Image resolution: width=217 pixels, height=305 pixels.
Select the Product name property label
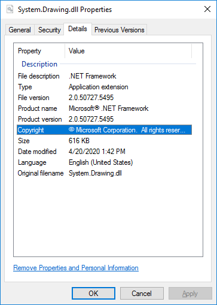coord(38,108)
